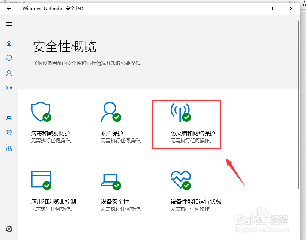Image resolution: width=306 pixels, height=240 pixels.
Task: Open firewall network sidebar antenna icon
Action: click(x=9, y=88)
